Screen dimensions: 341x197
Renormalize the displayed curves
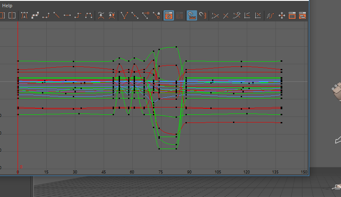(x=236, y=15)
